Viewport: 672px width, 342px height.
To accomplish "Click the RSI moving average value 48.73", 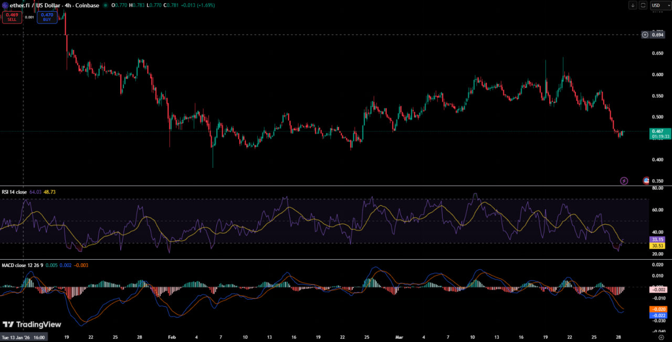I will click(x=49, y=192).
